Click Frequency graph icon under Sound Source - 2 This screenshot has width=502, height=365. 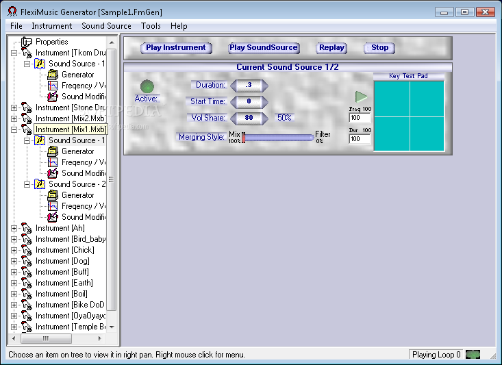click(53, 206)
